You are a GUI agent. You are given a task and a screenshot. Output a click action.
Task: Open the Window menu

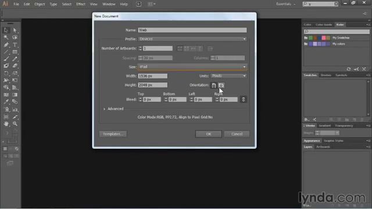(x=109, y=4)
